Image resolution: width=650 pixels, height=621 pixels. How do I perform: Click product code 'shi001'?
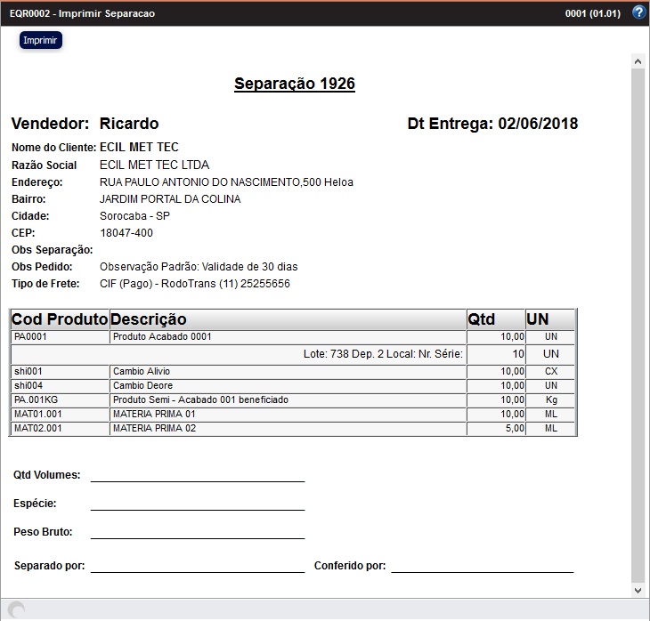28,371
